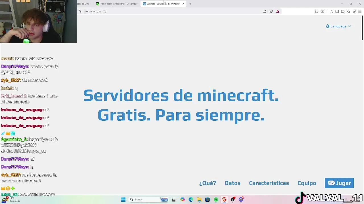Open the Leo AI sparkle icon
The height and width of the screenshot is (204, 364).
(x=348, y=11)
